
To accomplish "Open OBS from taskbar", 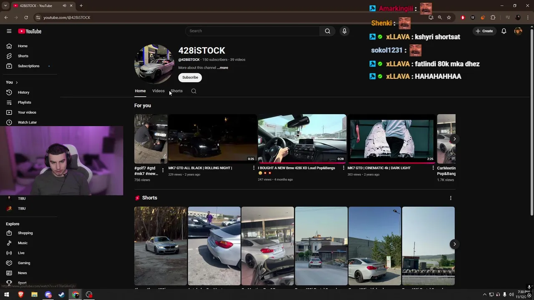I will [89, 295].
